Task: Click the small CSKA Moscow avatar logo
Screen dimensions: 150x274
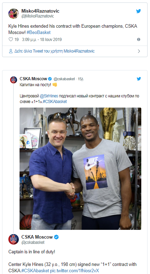Action: [14, 80]
